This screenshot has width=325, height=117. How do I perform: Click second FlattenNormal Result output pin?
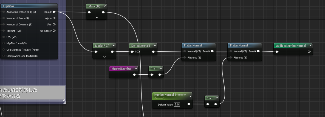pos(258,51)
